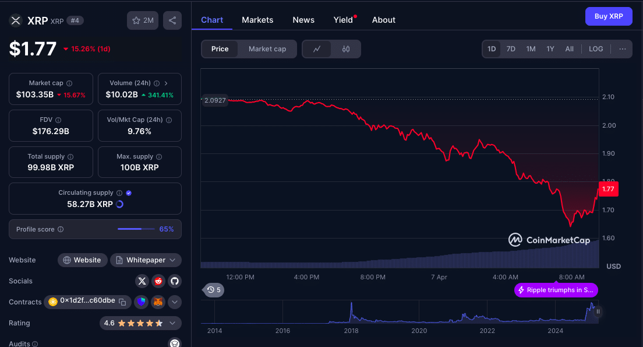Open the News tab
643x347 pixels.
[x=303, y=20]
